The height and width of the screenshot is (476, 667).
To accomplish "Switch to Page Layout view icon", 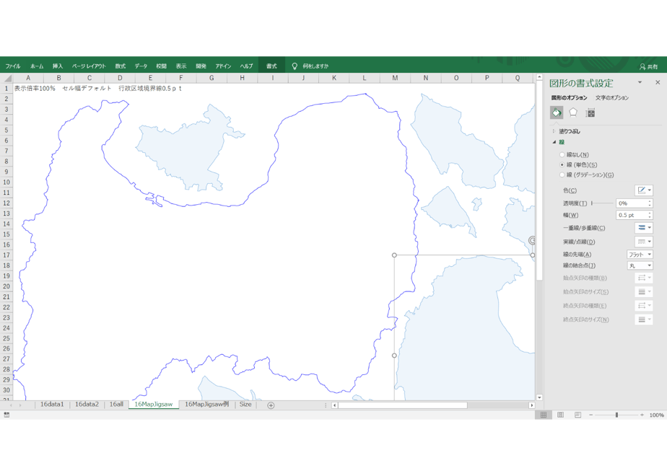I will pos(561,415).
